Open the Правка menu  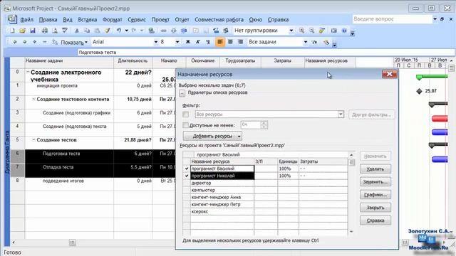pyautogui.click(x=48, y=20)
